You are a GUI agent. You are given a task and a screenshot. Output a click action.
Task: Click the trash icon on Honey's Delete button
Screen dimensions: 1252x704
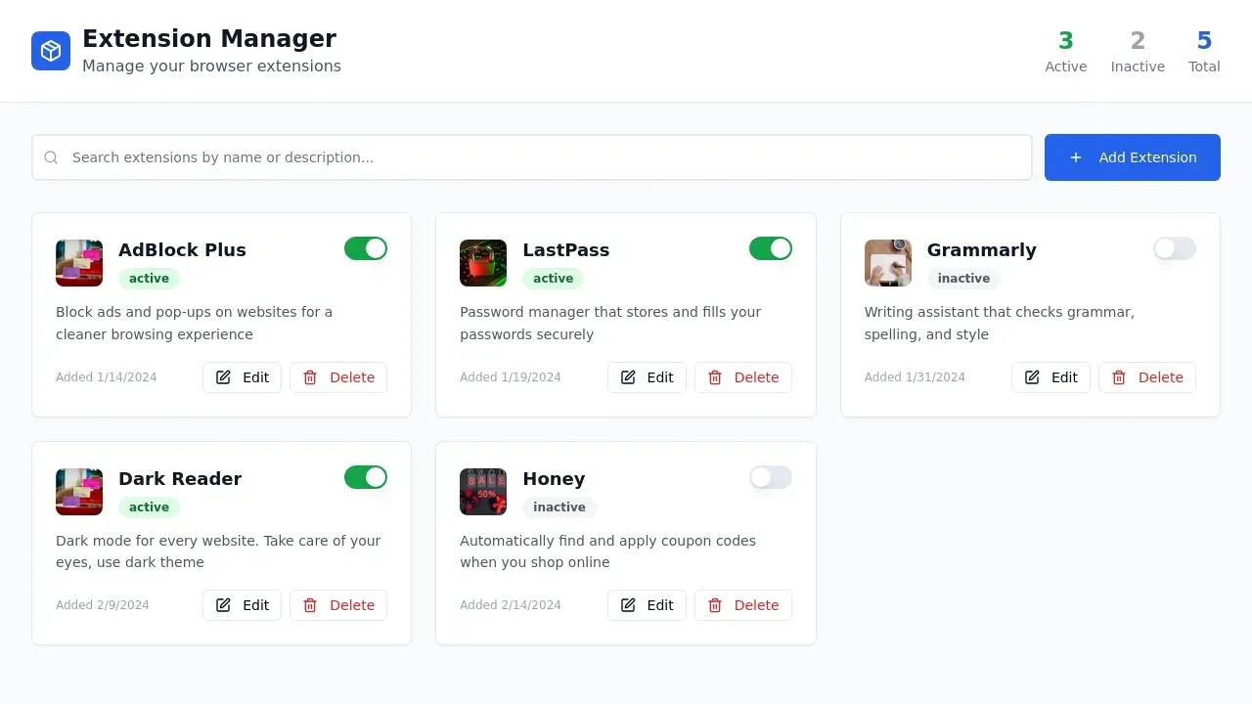714,604
